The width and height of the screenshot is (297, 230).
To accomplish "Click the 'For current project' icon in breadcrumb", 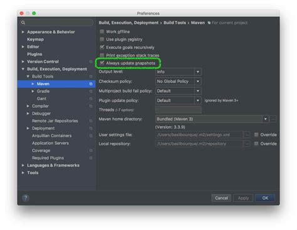I will [x=209, y=23].
